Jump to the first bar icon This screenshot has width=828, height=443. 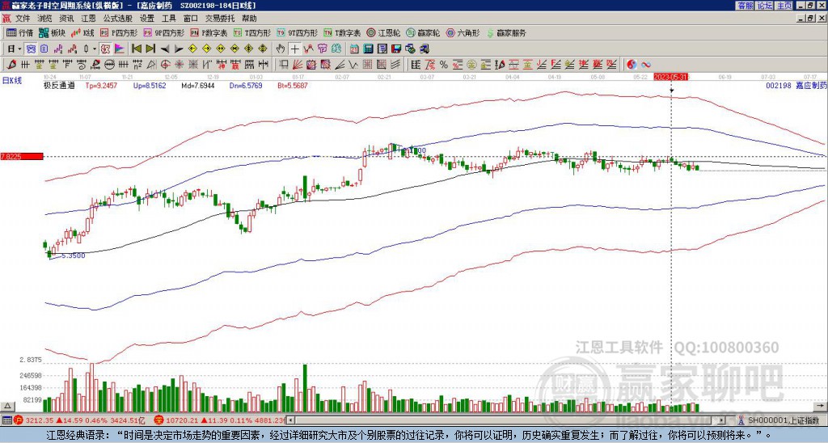137,49
